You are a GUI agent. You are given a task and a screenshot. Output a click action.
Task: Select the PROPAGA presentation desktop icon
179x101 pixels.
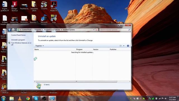click(x=24, y=19)
